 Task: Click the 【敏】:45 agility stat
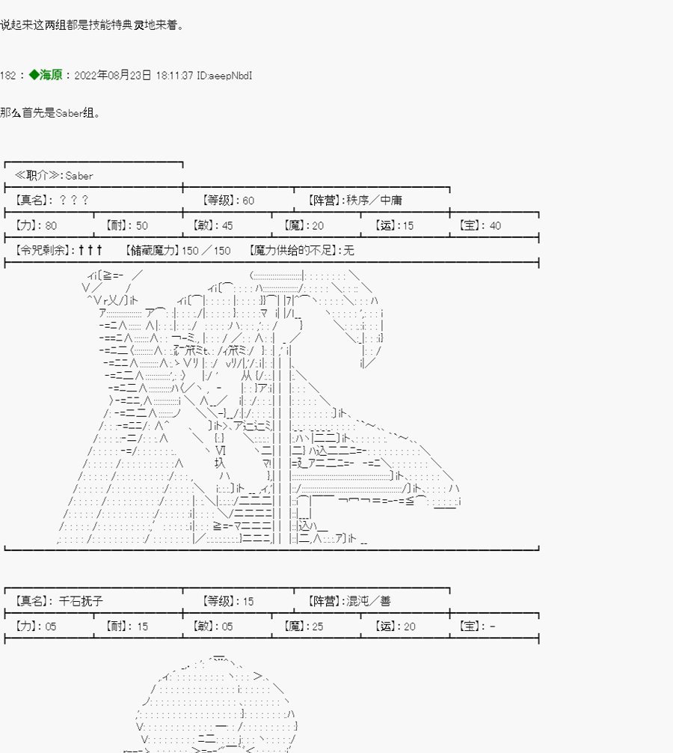point(212,225)
